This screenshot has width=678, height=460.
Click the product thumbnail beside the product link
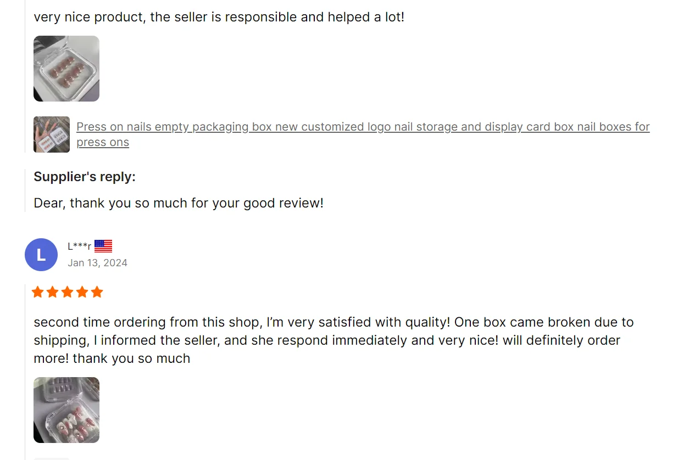(52, 134)
